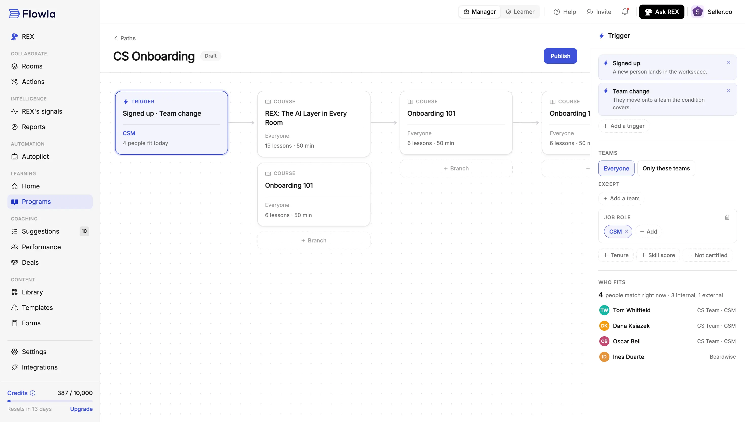Add Branch under second column
Image resolution: width=745 pixels, height=422 pixels.
313,241
